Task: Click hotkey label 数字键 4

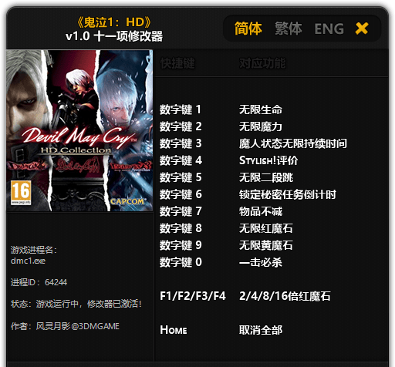Action: (x=181, y=160)
